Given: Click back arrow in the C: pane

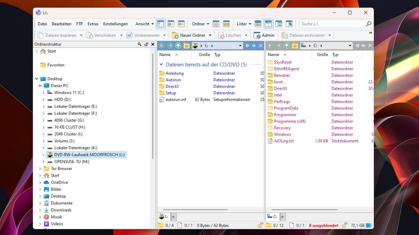Looking at the screenshot, I should 270,46.
